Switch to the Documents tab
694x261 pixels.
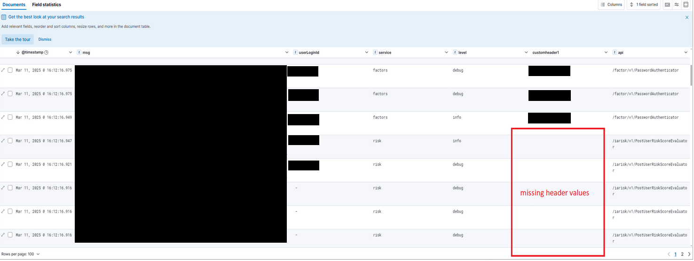point(14,5)
